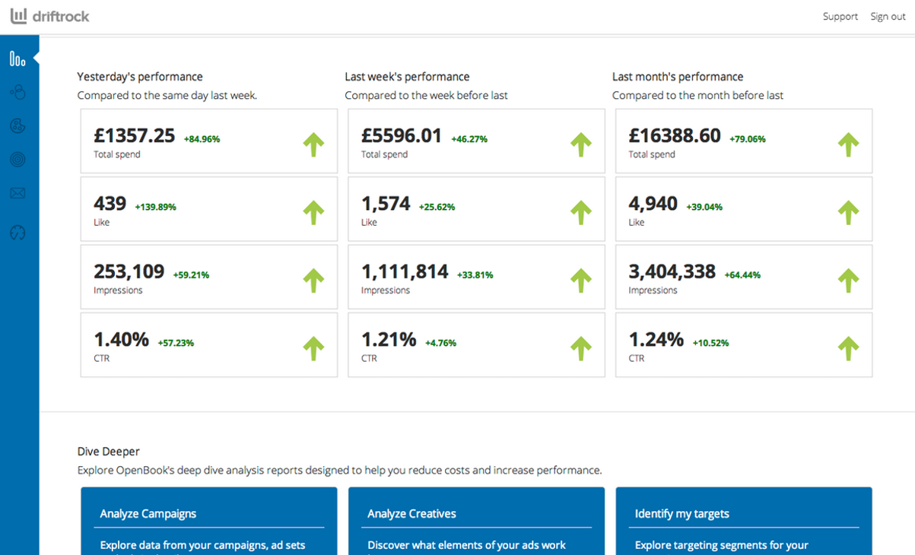Screen dimensions: 915x555
Task: Click the green arrow on yesterday's Total spend
Action: (313, 144)
